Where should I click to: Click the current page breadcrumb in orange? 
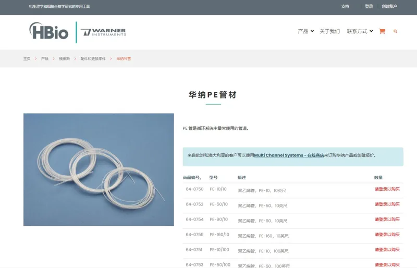click(124, 58)
